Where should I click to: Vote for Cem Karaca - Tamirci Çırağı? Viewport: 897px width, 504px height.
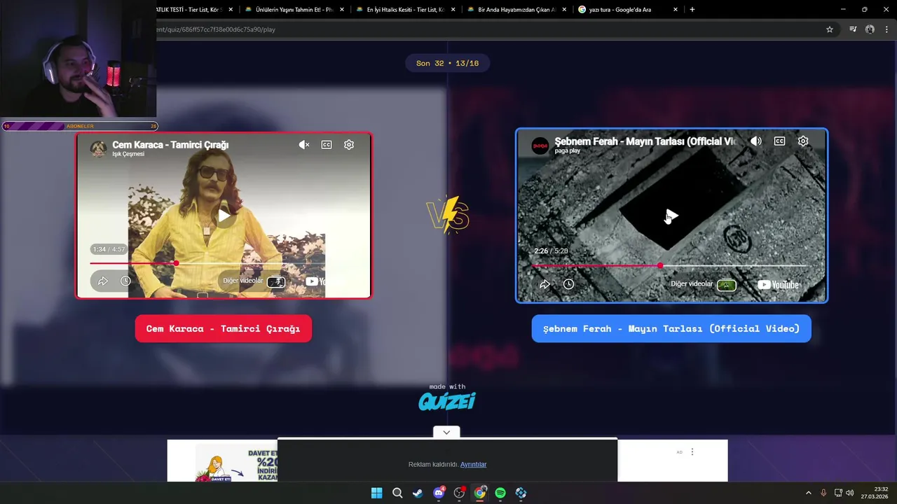(223, 328)
